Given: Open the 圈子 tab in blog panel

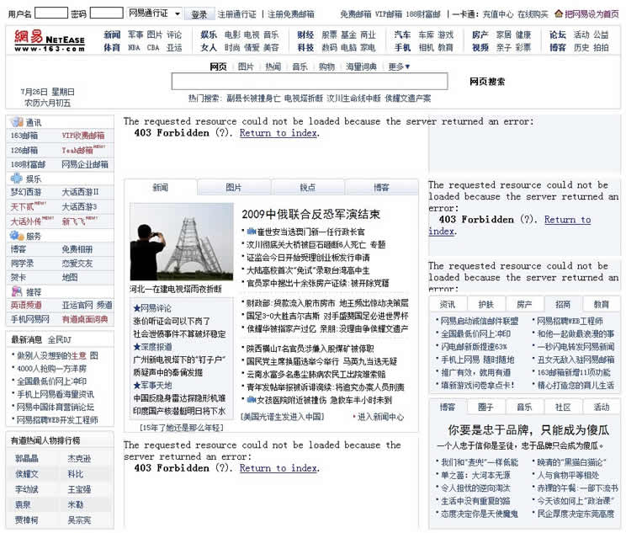Looking at the screenshot, I should click(485, 408).
